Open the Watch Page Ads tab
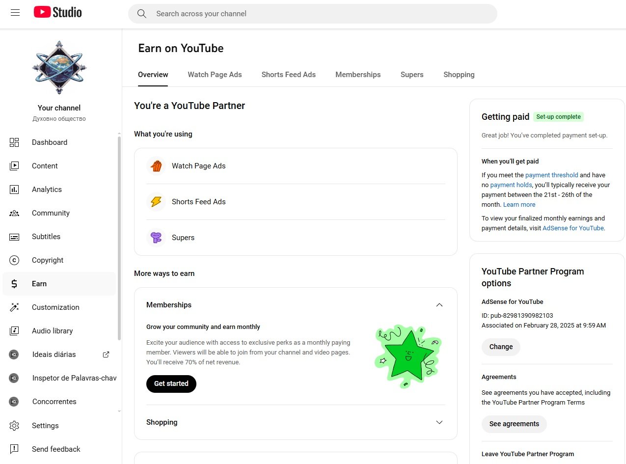 (215, 75)
